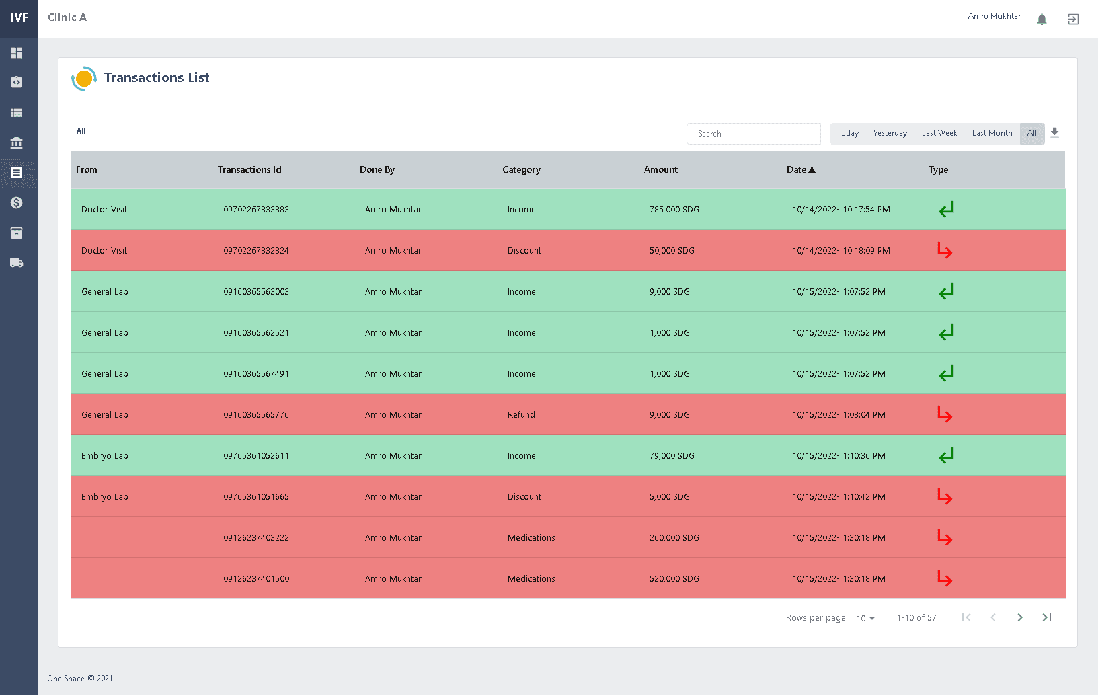The image size is (1098, 696).
Task: Click the download export icon near filters
Action: coord(1054,133)
